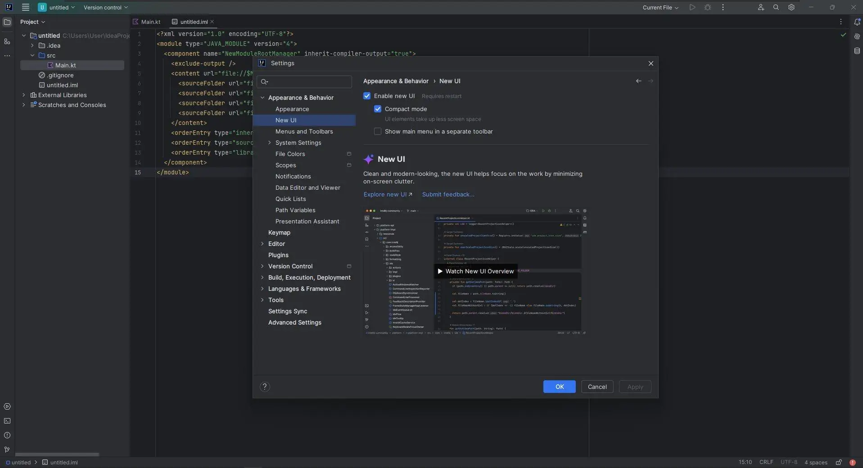Image resolution: width=863 pixels, height=468 pixels.
Task: Open the Version control dropdown
Action: pyautogui.click(x=106, y=7)
